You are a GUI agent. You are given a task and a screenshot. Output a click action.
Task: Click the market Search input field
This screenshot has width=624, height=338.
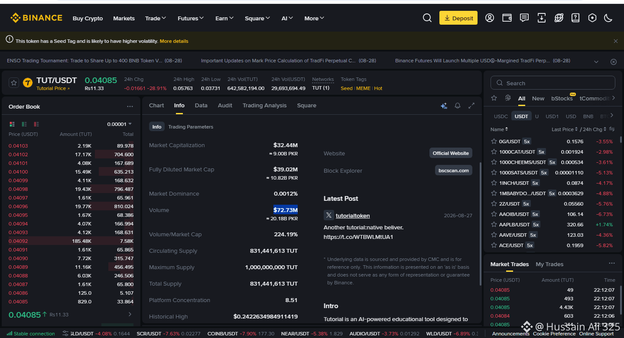coord(552,83)
